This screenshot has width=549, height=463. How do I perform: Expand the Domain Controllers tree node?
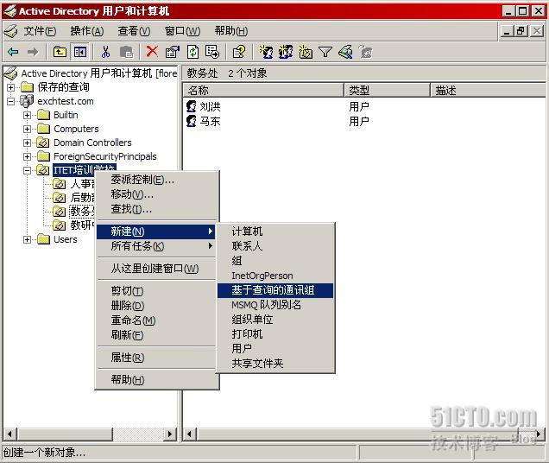pos(27,143)
